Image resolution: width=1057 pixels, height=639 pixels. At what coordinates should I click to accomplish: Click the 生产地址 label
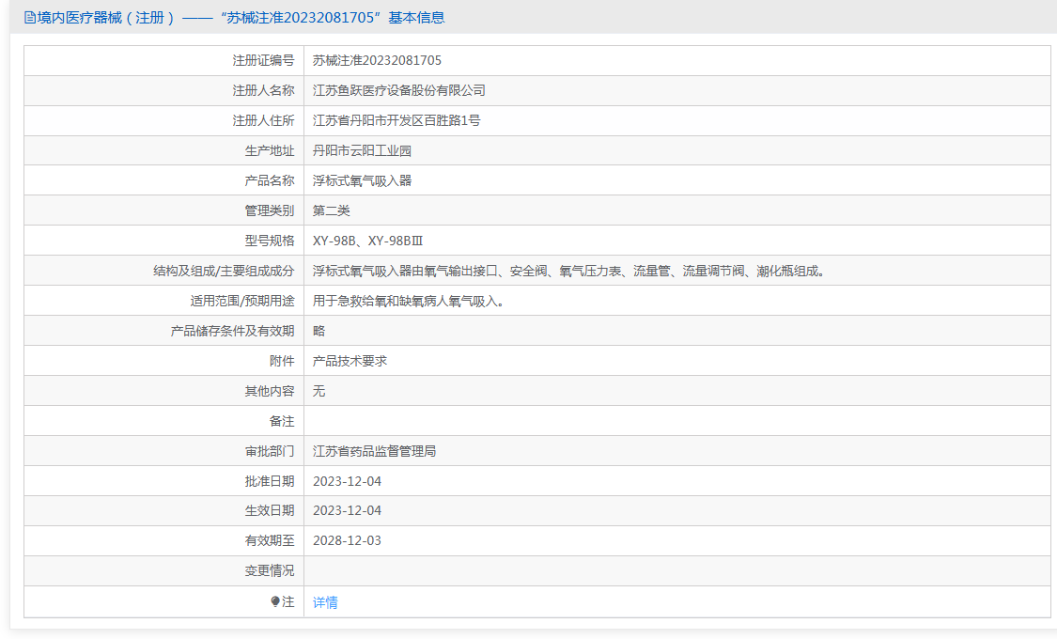click(x=270, y=151)
